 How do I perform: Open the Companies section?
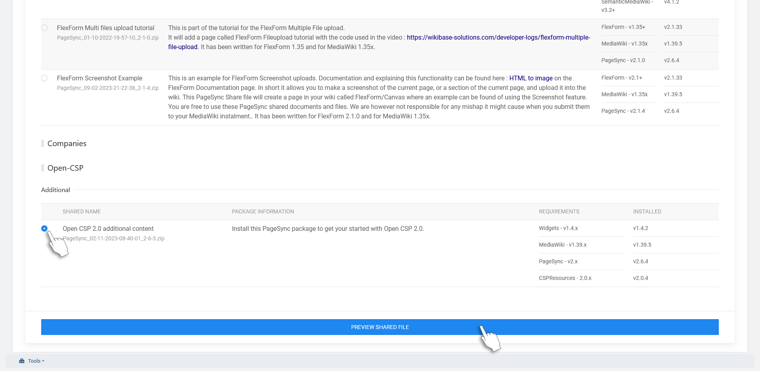coord(66,143)
